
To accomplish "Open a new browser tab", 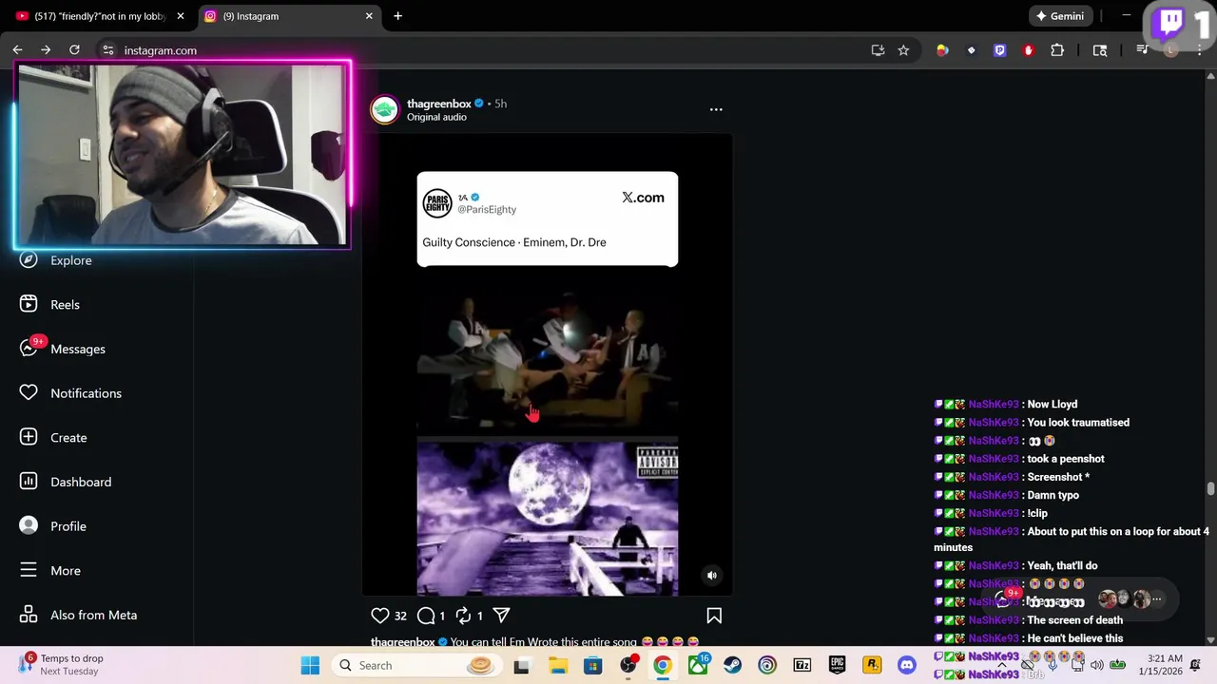I will [397, 16].
